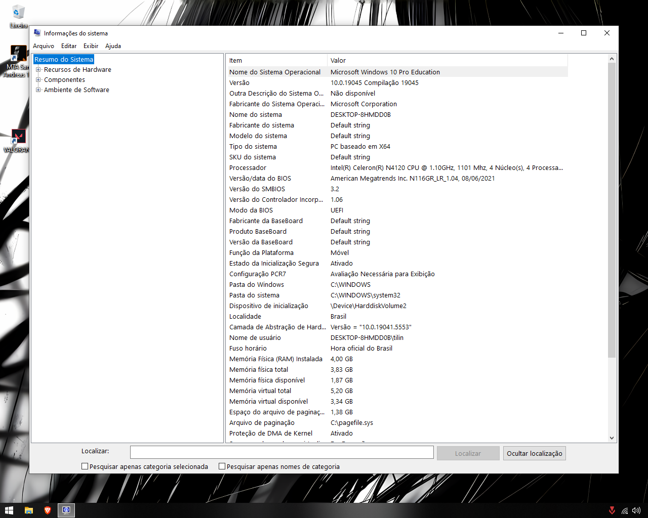648x518 pixels.
Task: Click the value 'PC baseado em X64'
Action: click(360, 147)
